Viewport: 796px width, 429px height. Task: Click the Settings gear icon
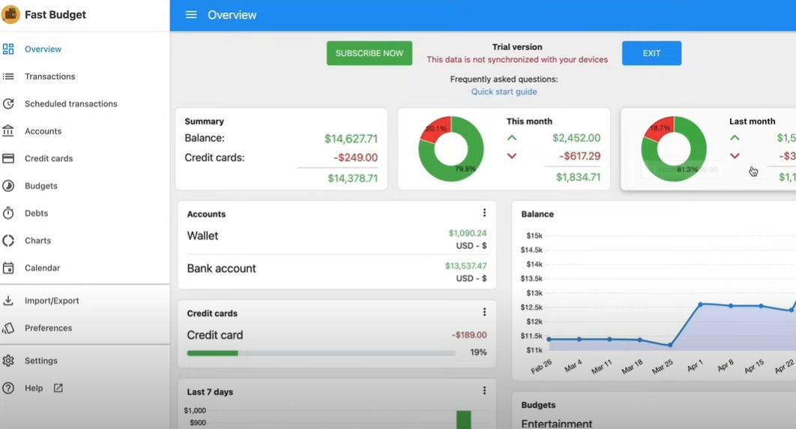tap(8, 361)
